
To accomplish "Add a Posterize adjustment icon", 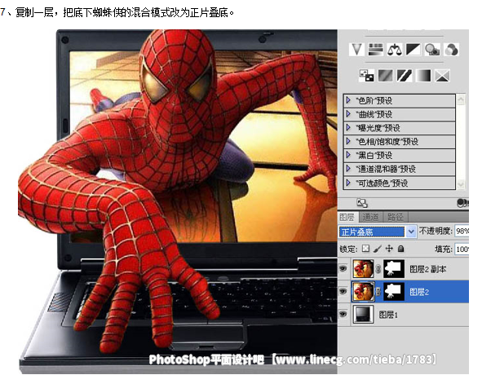I will click(x=386, y=75).
